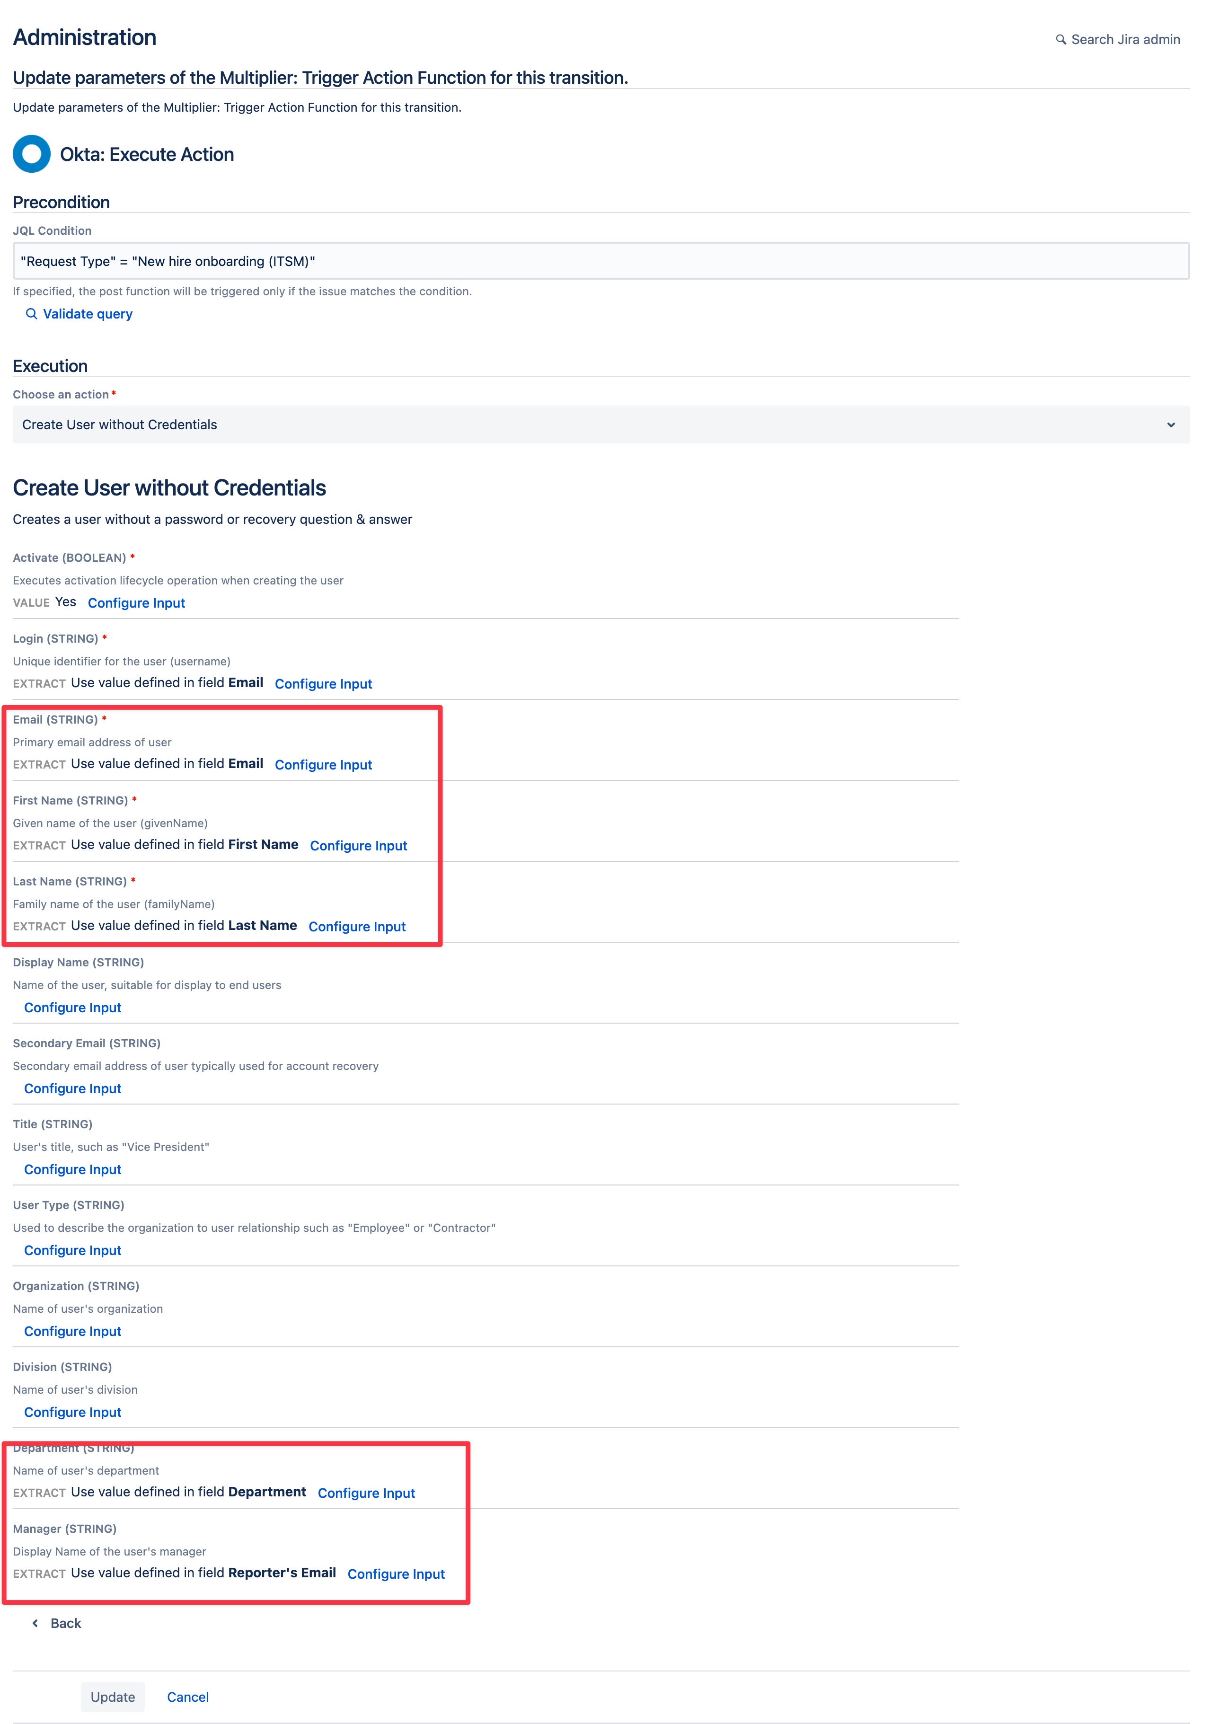This screenshot has width=1228, height=1724.
Task: Click the magnifier icon beside Validate query
Action: click(32, 314)
